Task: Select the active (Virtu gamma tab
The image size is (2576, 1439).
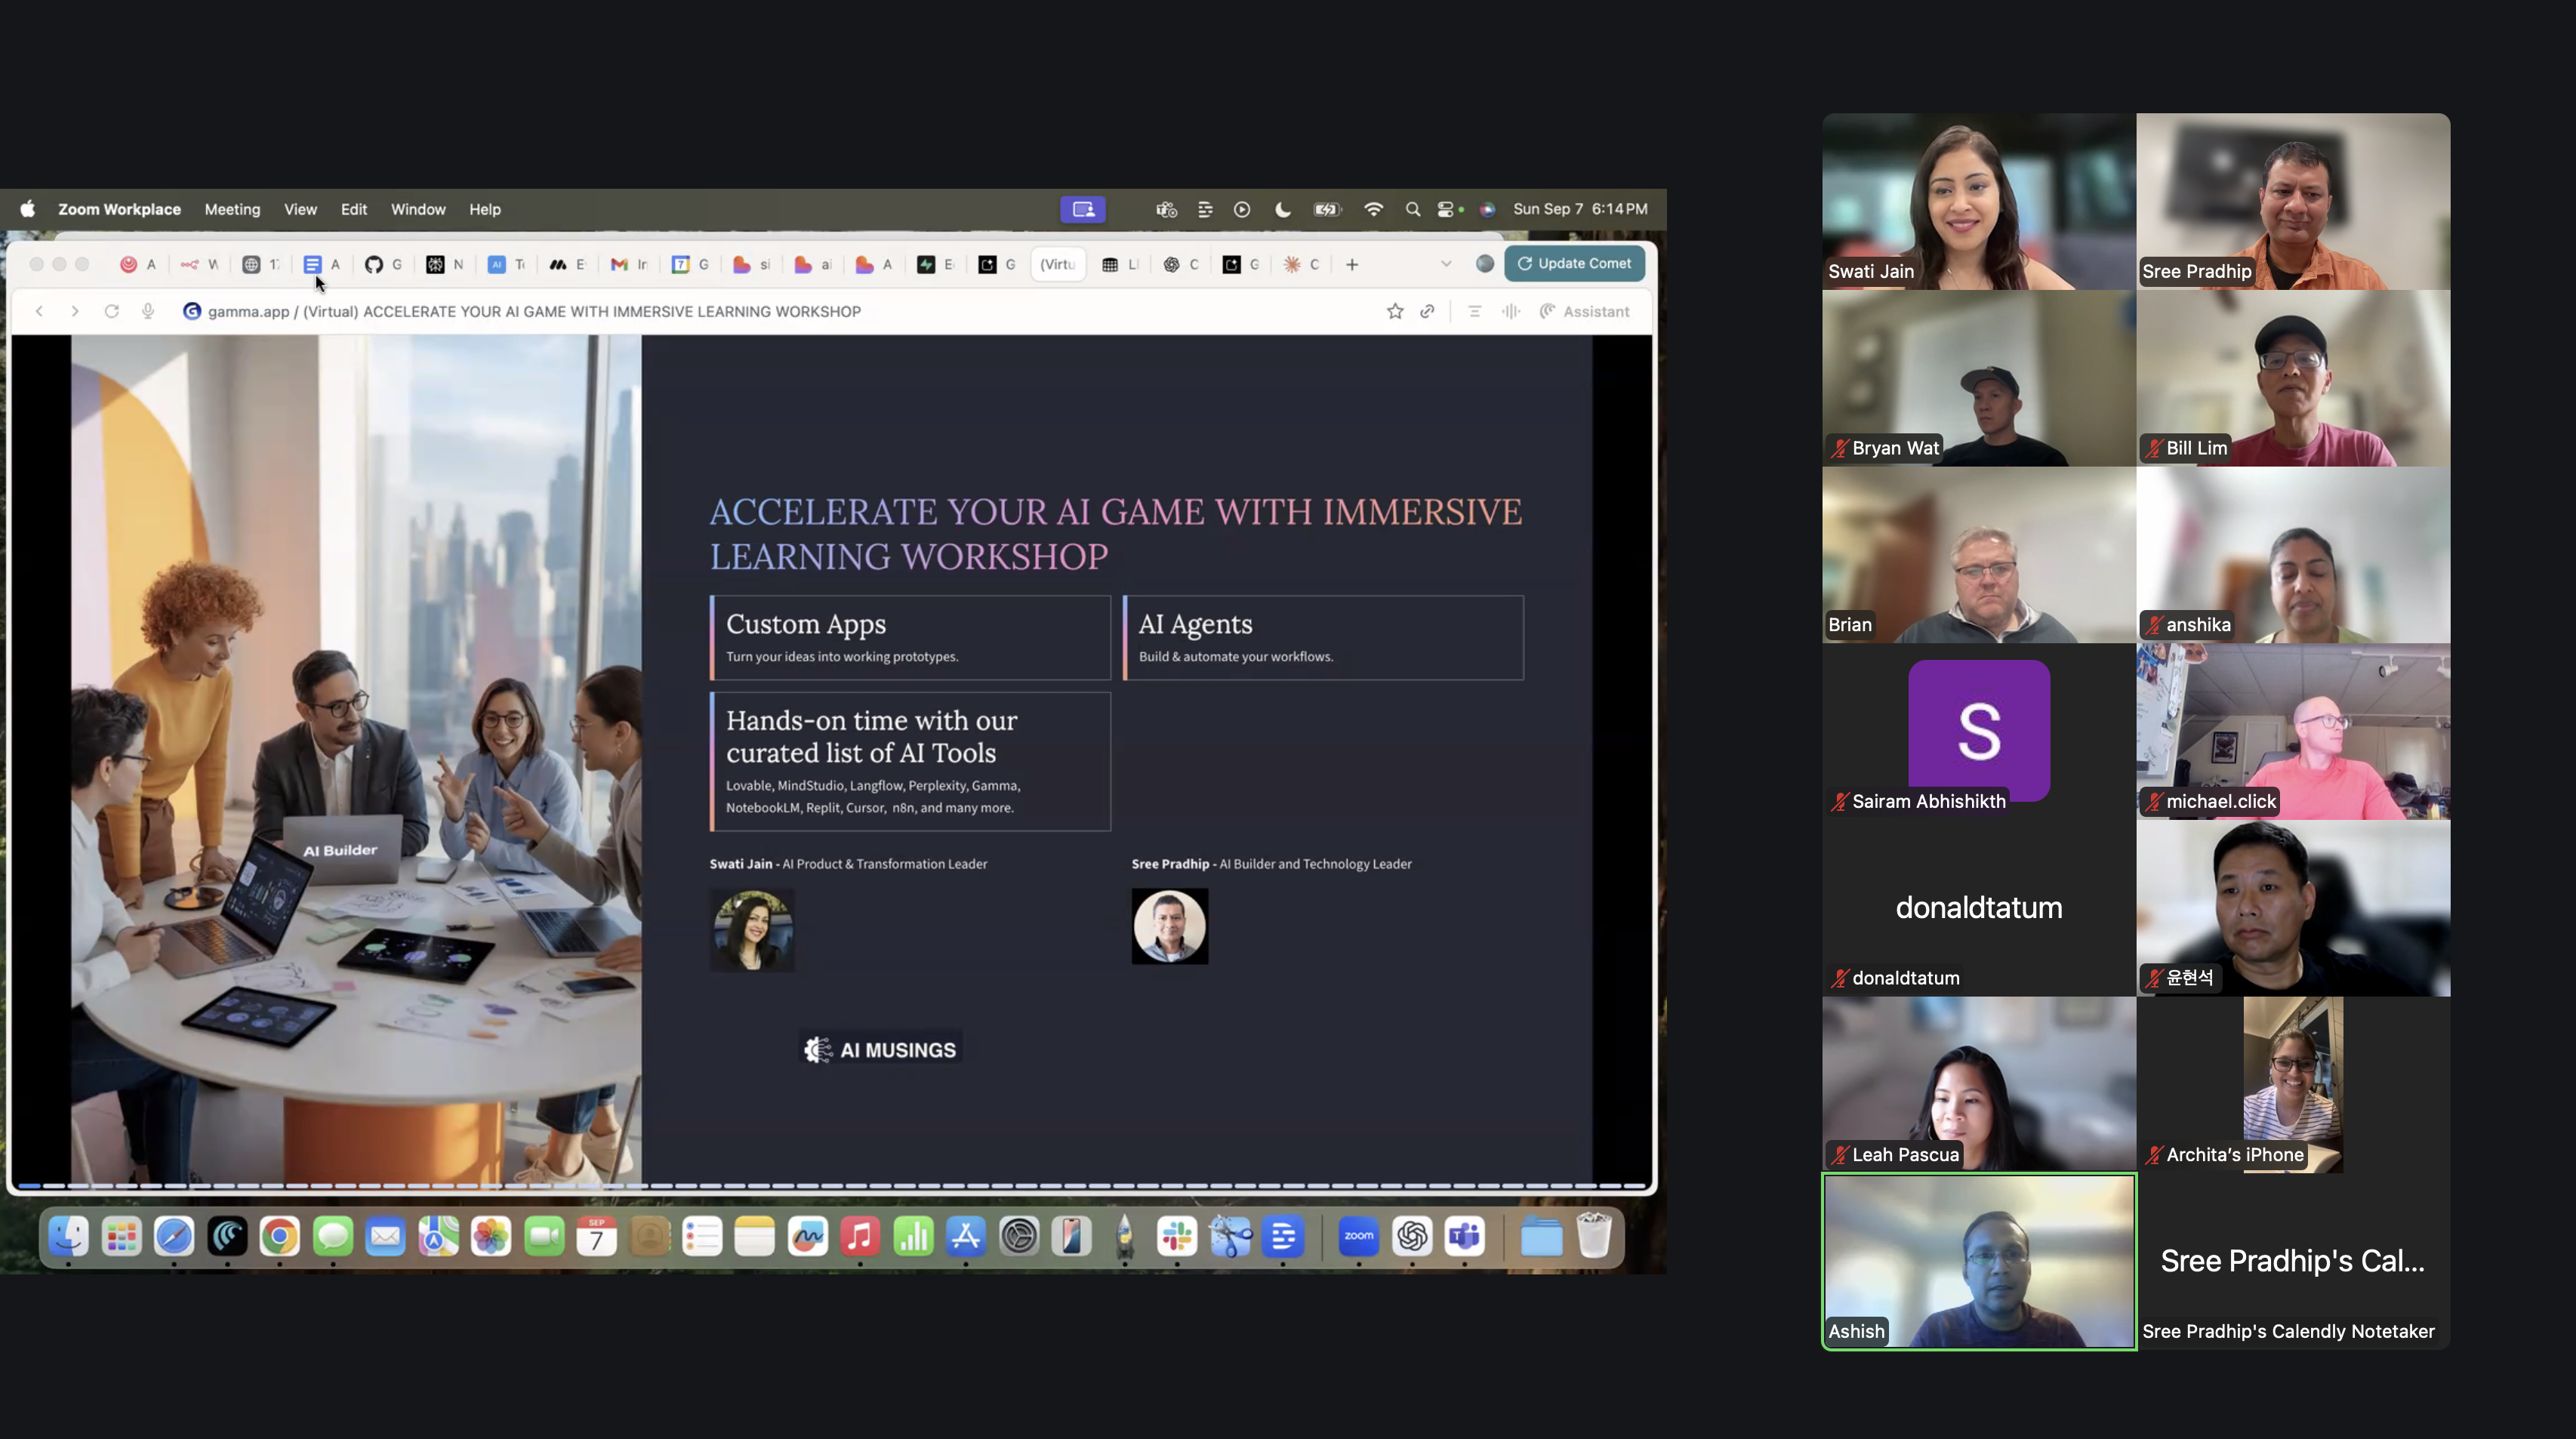Action: coord(1058,264)
